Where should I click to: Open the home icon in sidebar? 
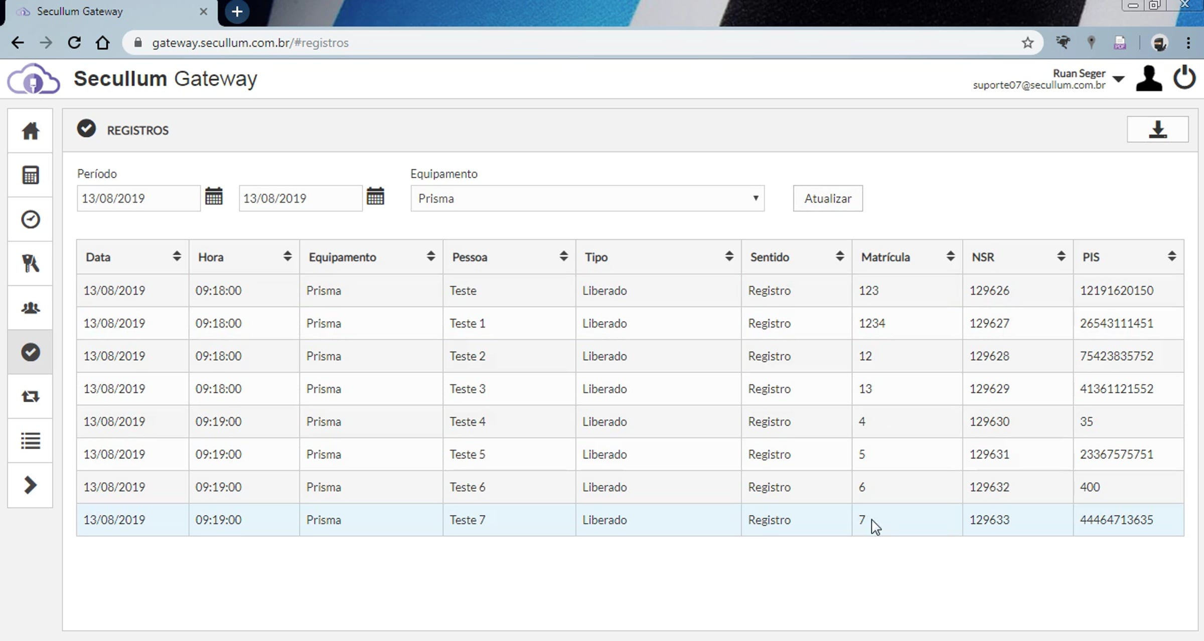coord(30,131)
